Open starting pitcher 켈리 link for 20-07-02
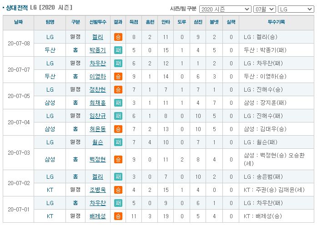 pos(98,177)
